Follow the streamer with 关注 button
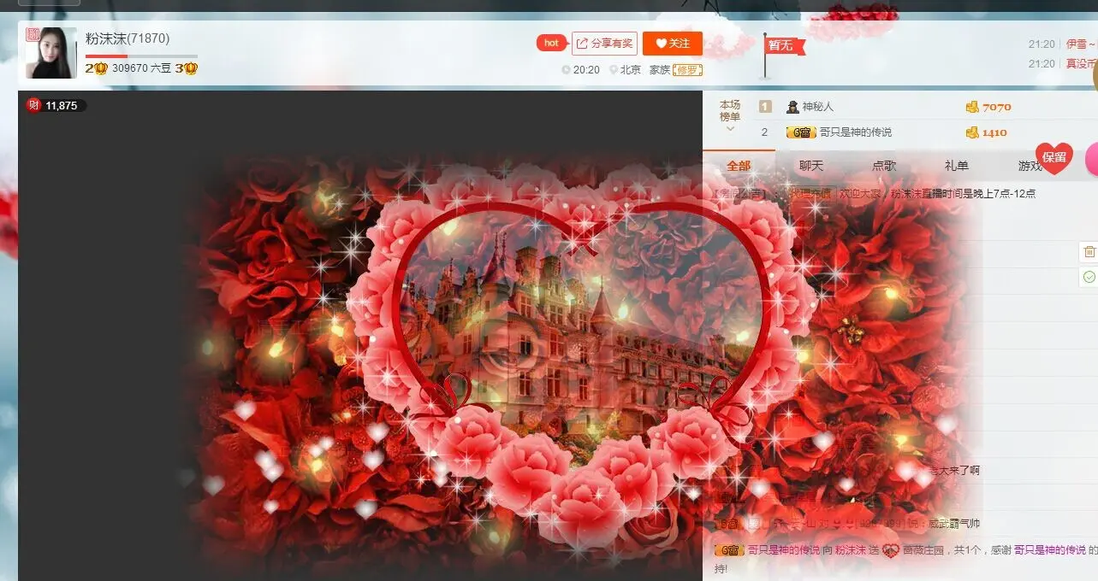The height and width of the screenshot is (581, 1098). coord(673,44)
